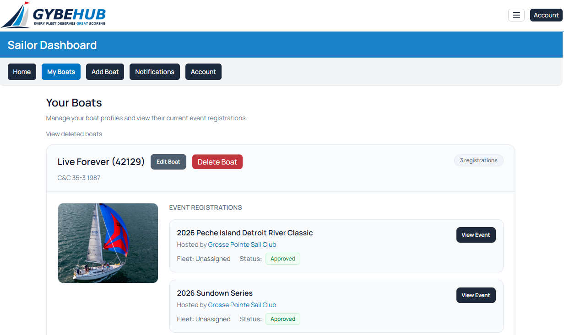This screenshot has height=335, width=564.
Task: Open the Account tab in dashboard navigation
Action: (203, 72)
